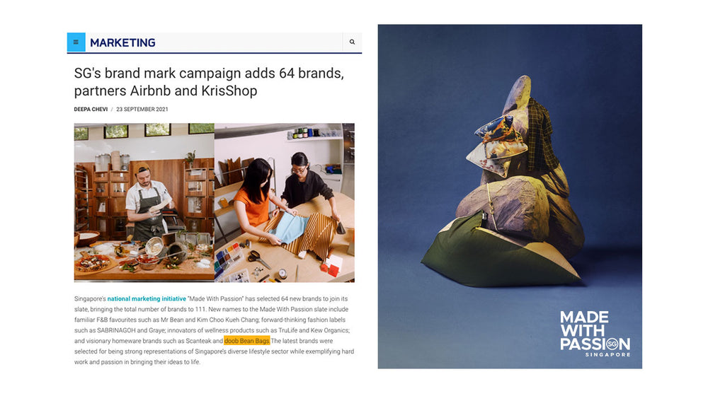Click author name DEEPA CHEVI
This screenshot has width=725, height=396.
pyautogui.click(x=91, y=110)
